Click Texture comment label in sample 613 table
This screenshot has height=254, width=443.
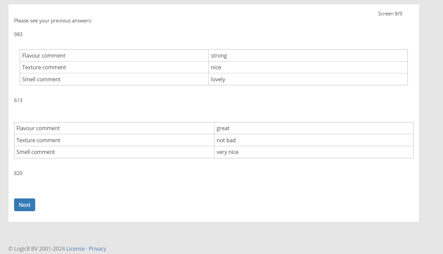click(x=39, y=140)
